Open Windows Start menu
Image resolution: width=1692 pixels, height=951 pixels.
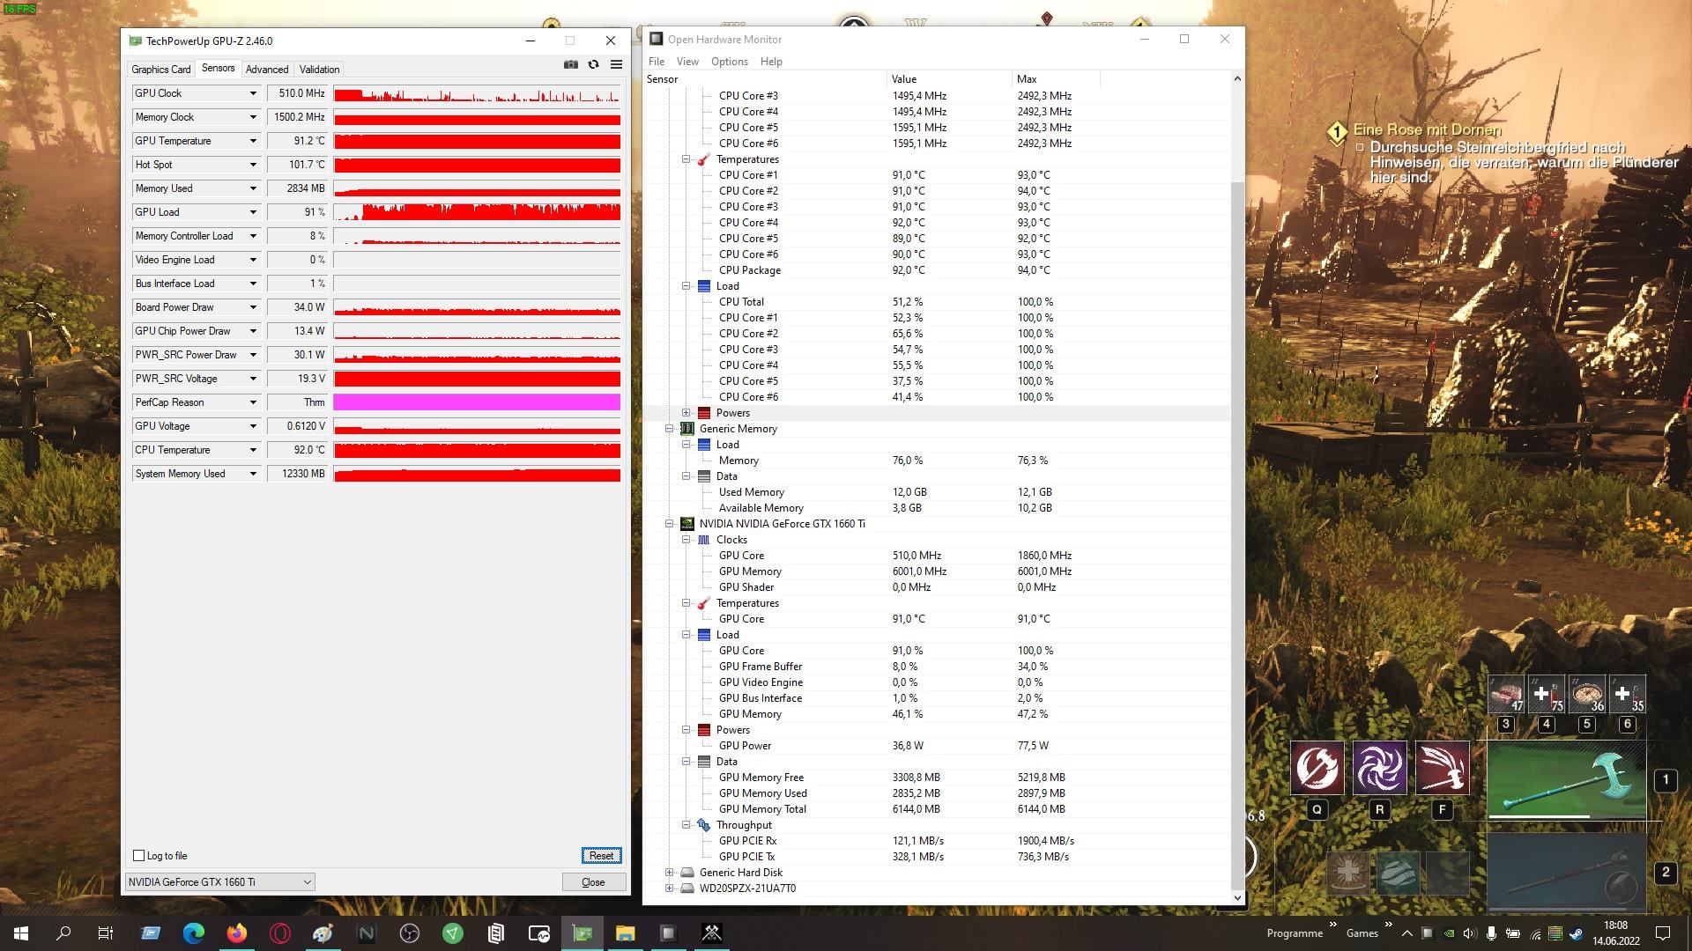21,933
